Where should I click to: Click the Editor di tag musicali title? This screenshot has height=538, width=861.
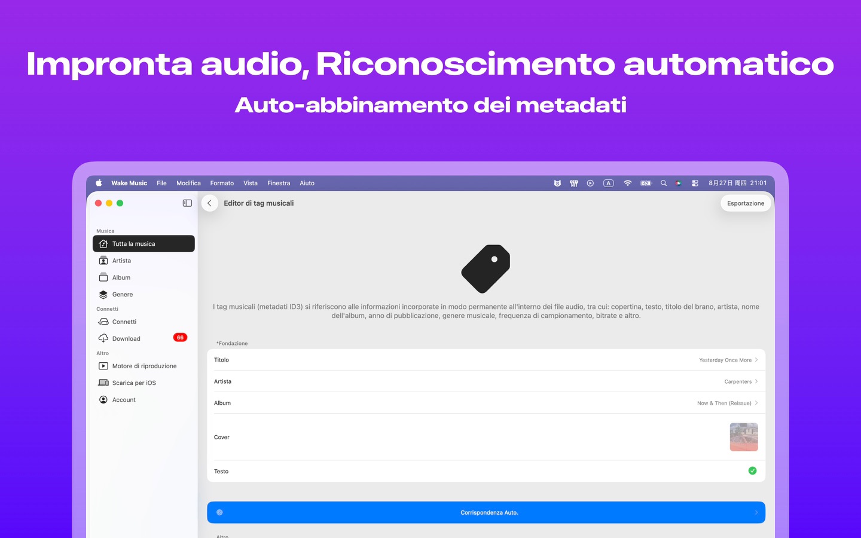[x=259, y=203]
